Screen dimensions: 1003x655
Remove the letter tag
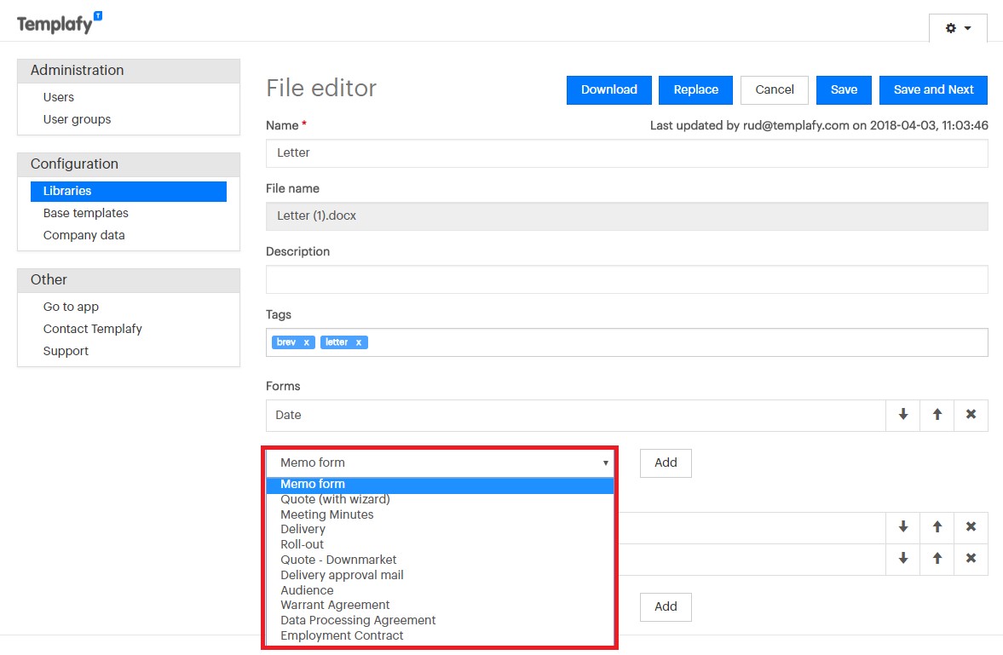(359, 343)
